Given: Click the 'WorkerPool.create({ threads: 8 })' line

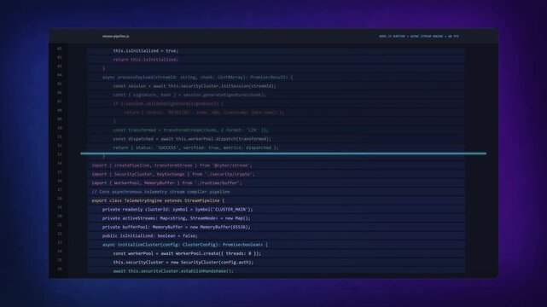Looking at the screenshot, I should [x=187, y=253].
